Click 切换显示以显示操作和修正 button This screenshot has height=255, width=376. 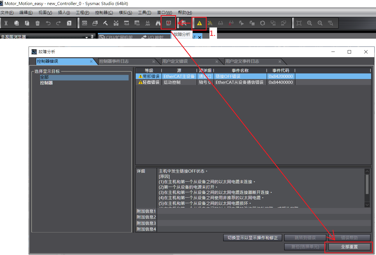(x=252, y=238)
